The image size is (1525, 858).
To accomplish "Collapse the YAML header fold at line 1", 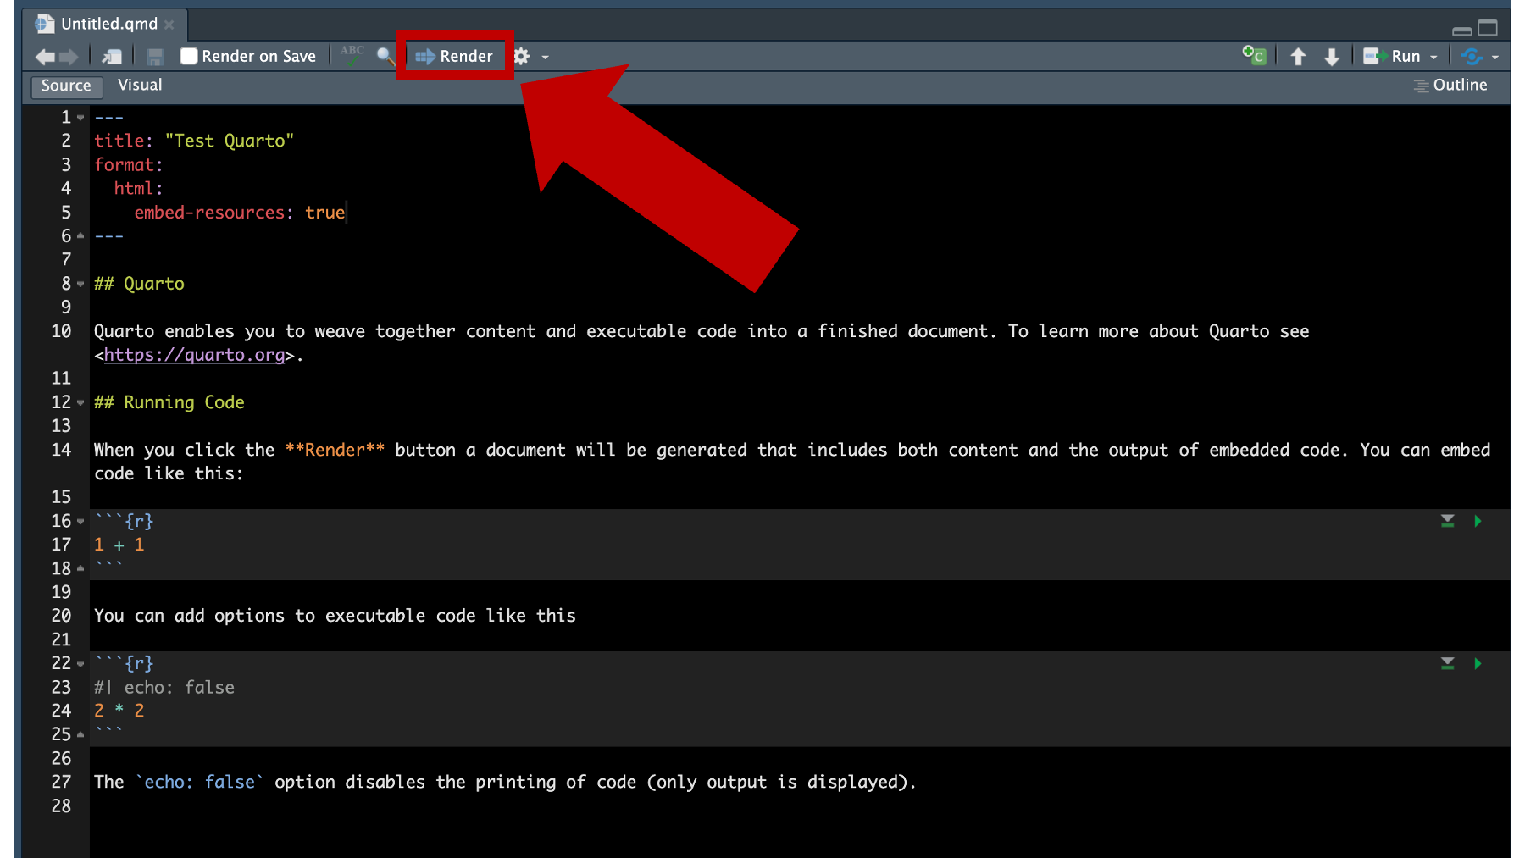I will click(x=80, y=118).
